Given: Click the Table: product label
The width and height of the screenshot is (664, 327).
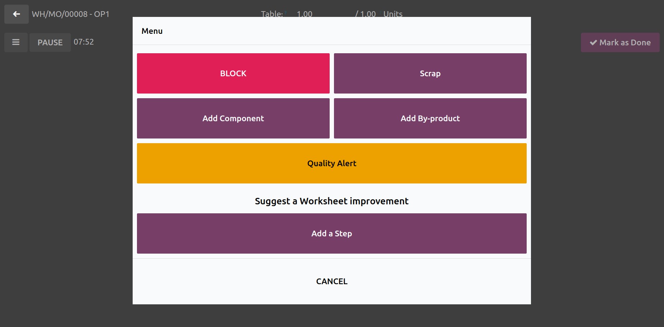Looking at the screenshot, I should [272, 14].
